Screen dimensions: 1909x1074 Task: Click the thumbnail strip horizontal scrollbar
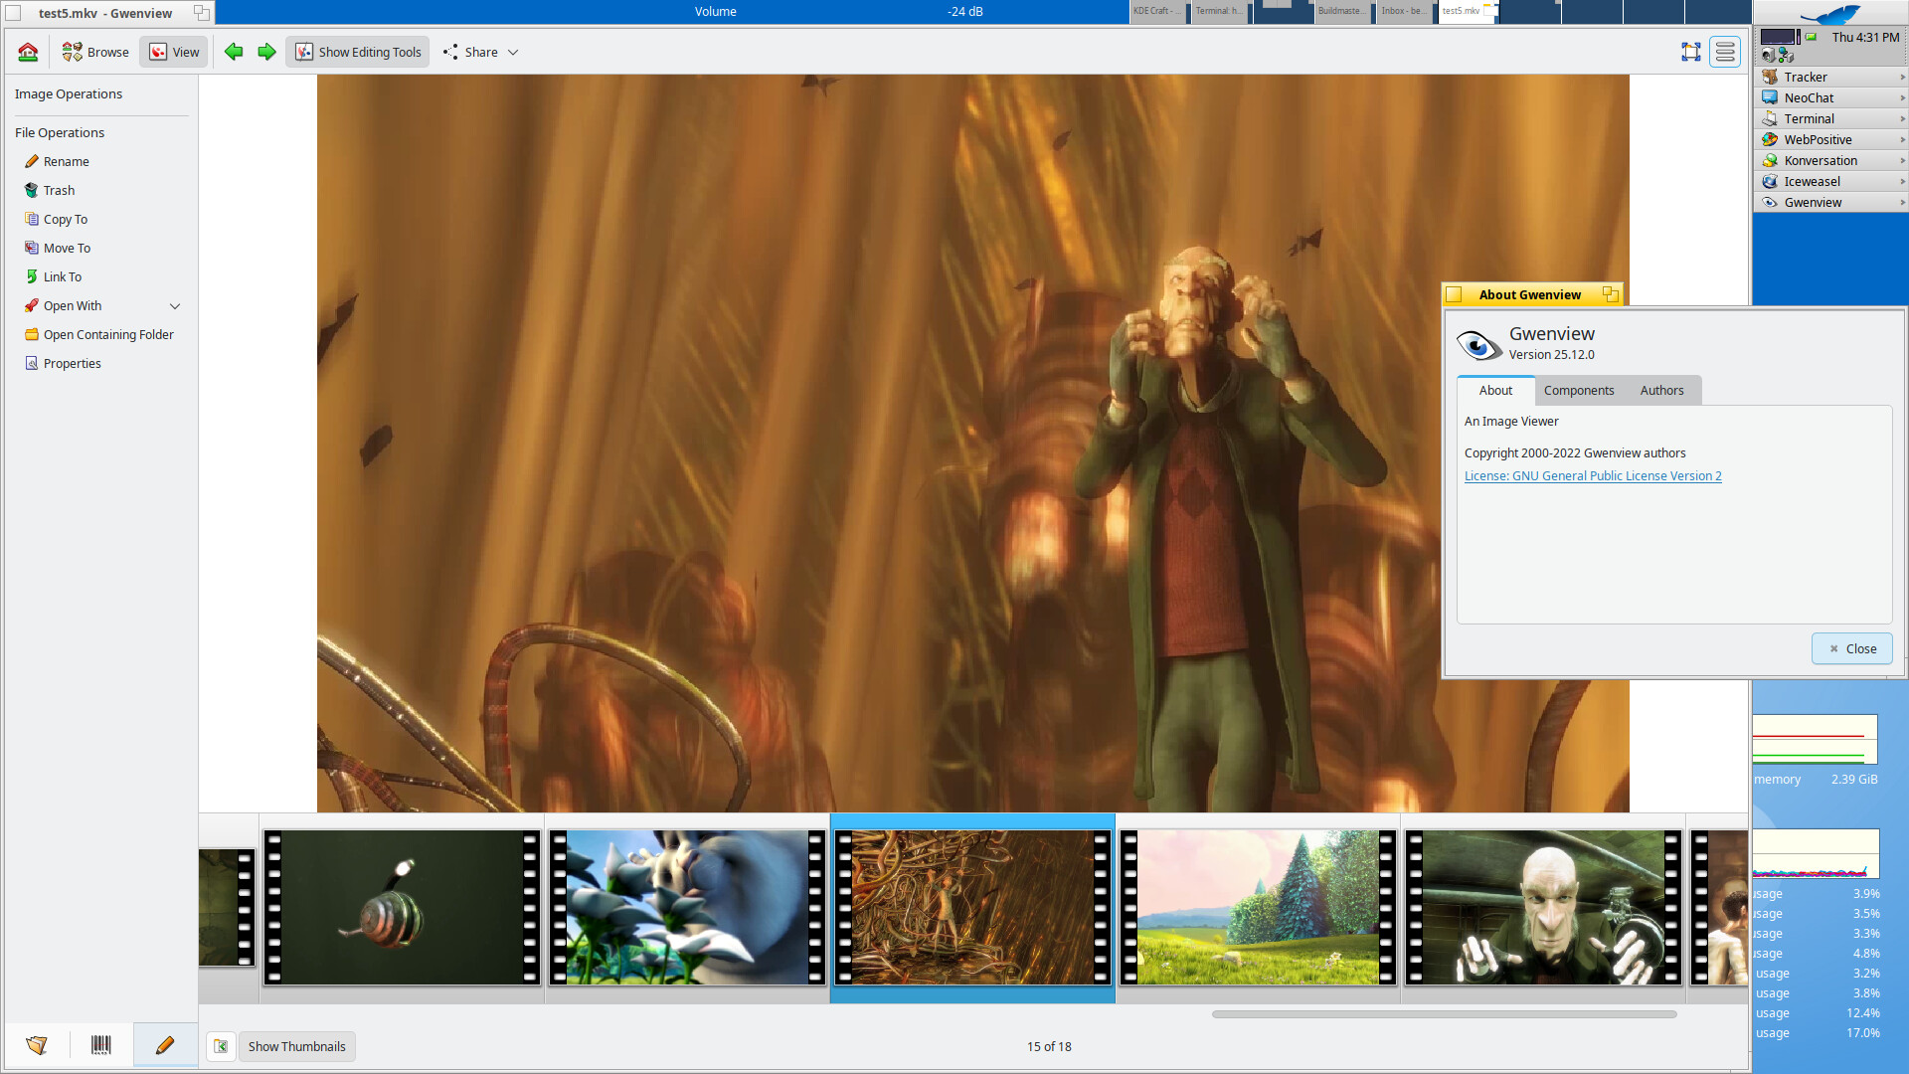(1444, 1014)
